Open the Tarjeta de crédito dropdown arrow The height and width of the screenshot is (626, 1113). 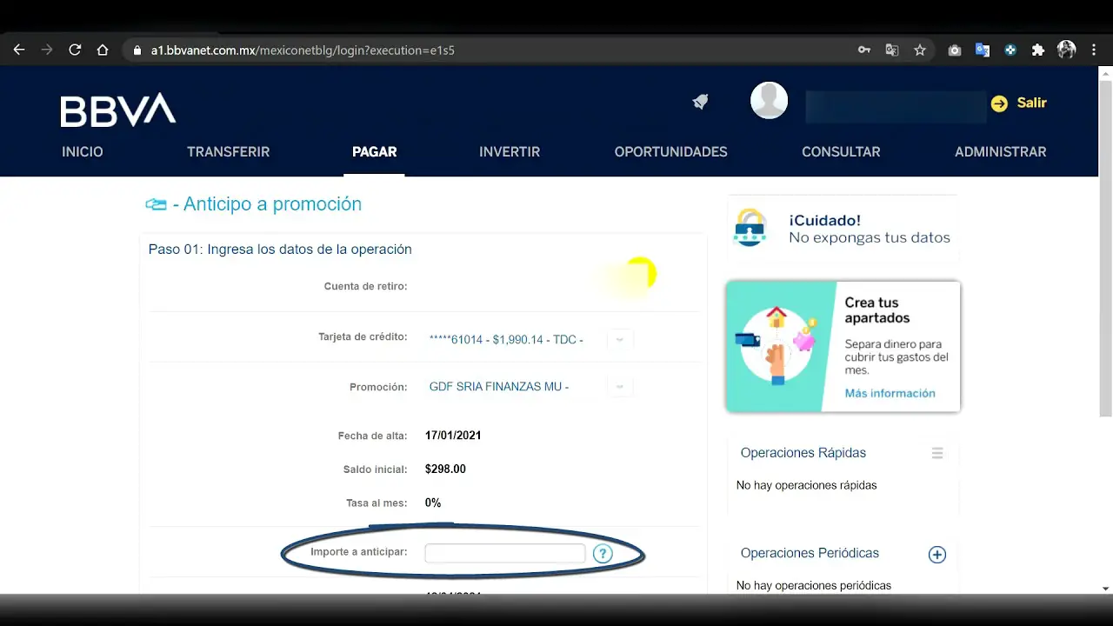point(620,340)
